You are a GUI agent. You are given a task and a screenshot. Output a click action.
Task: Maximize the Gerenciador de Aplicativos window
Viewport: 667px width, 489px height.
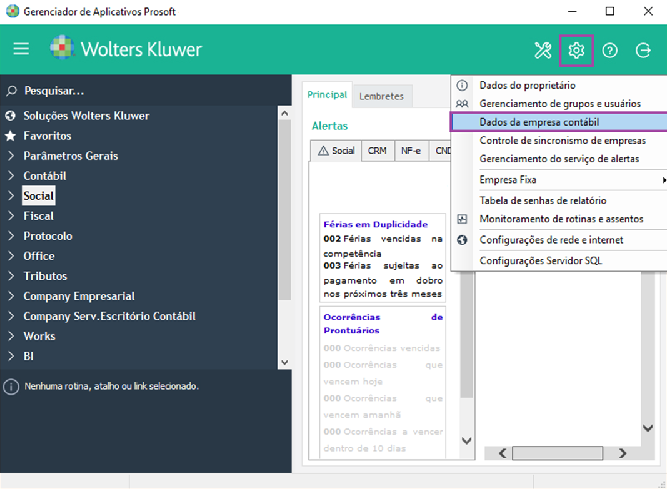pyautogui.click(x=610, y=11)
